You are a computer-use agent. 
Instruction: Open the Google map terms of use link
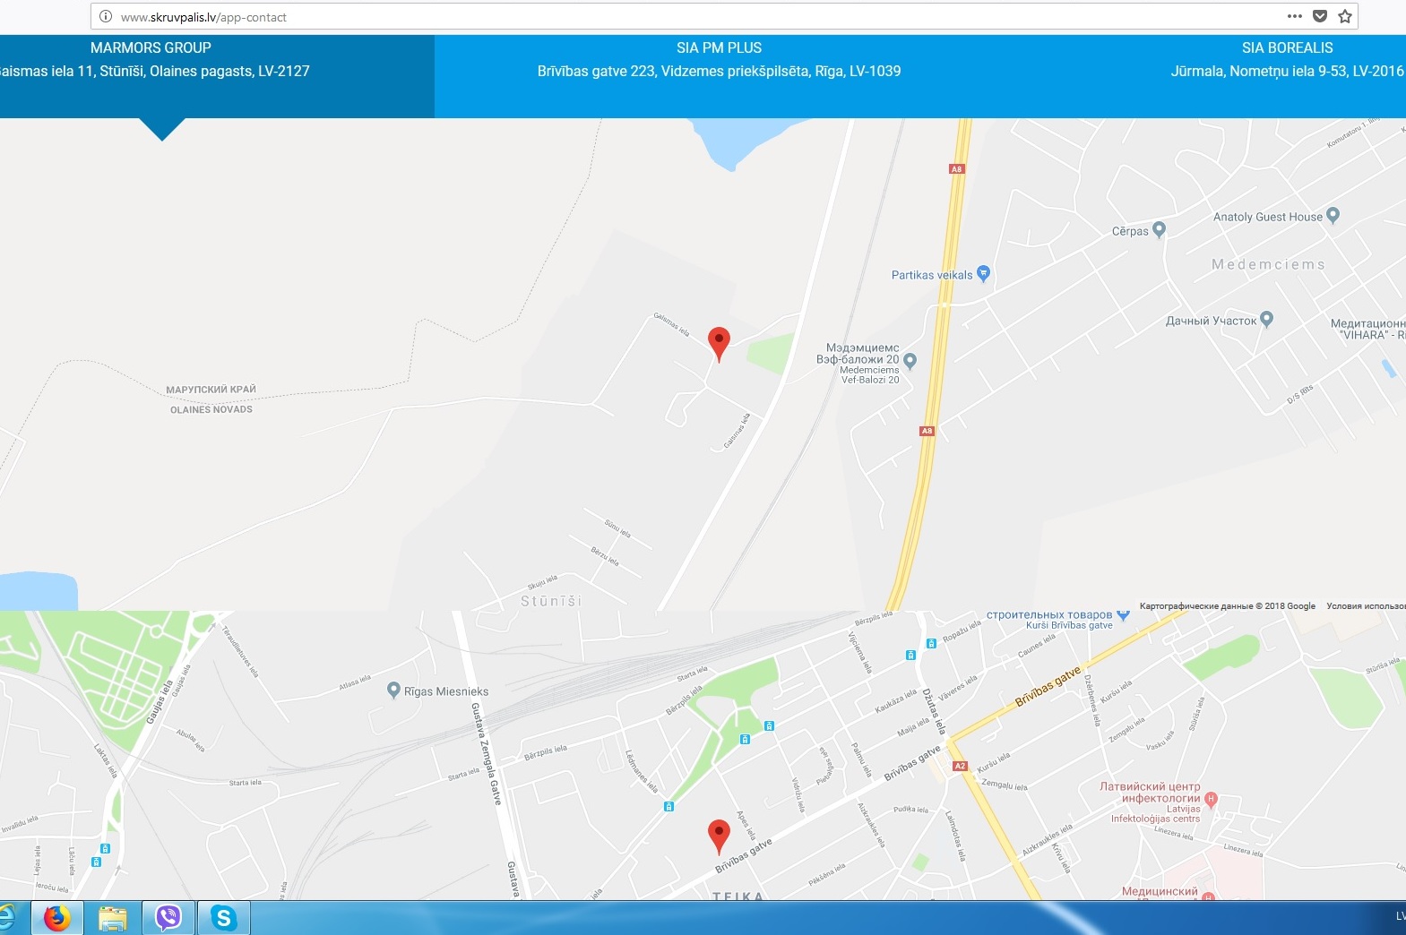[x=1366, y=606]
